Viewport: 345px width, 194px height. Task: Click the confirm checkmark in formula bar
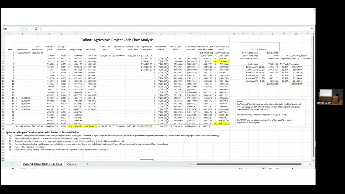tap(32, 29)
